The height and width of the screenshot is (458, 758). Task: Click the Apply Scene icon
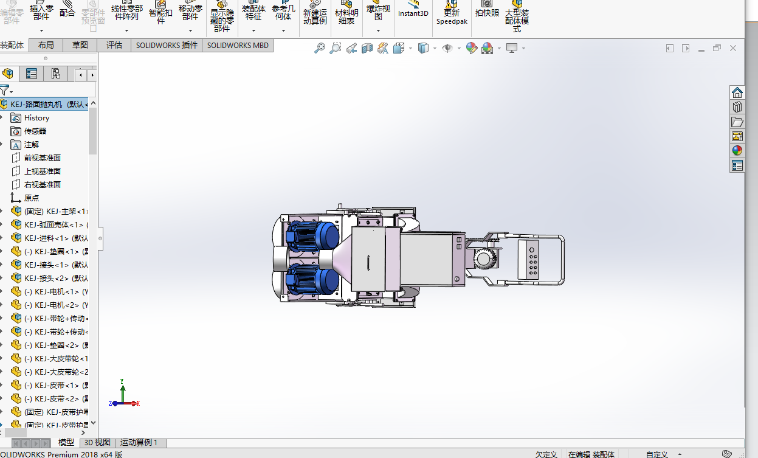488,48
